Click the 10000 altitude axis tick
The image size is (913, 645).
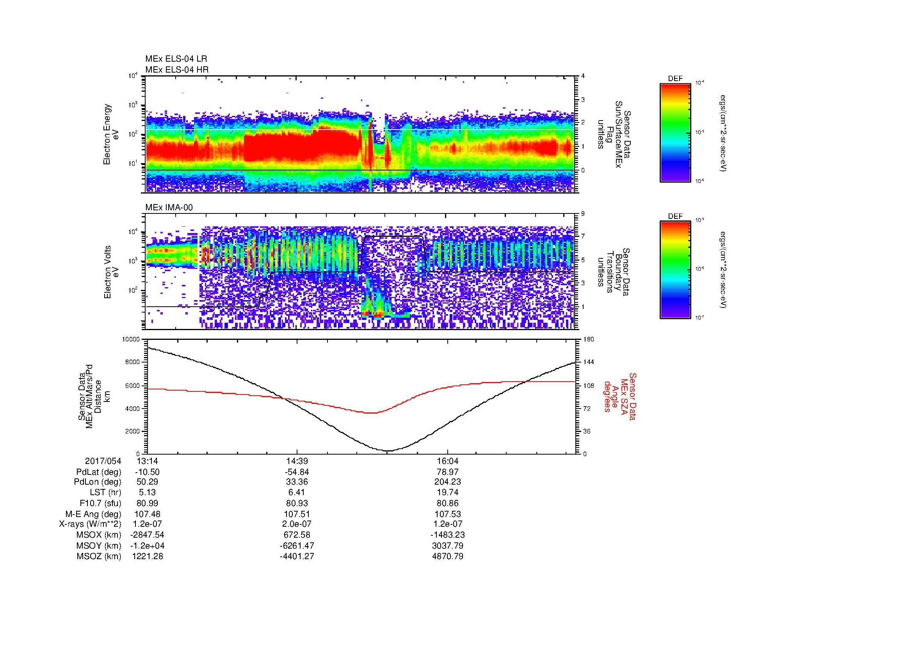coord(131,339)
